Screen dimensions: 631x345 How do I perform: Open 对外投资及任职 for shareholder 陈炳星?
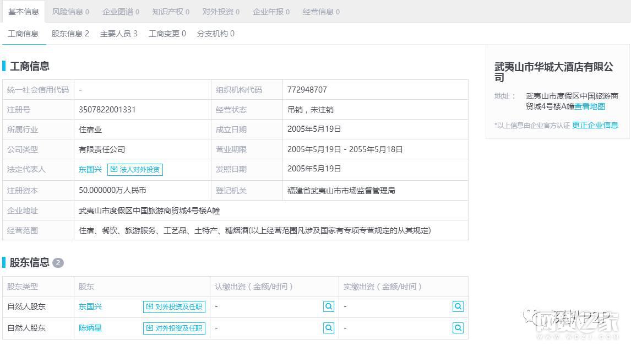click(174, 328)
